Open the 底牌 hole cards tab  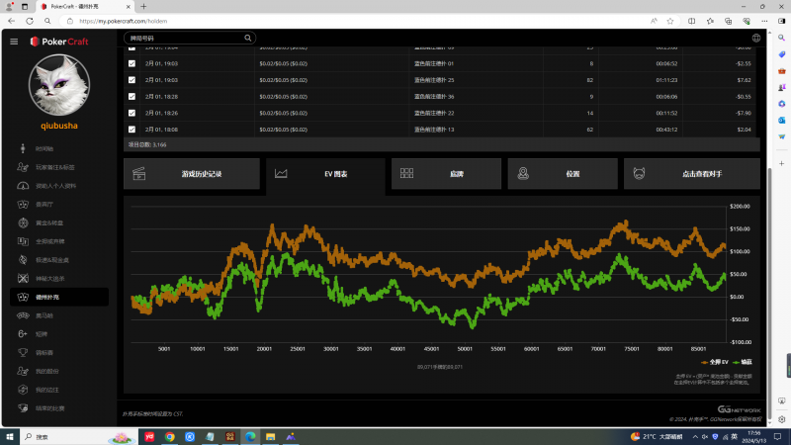click(446, 174)
